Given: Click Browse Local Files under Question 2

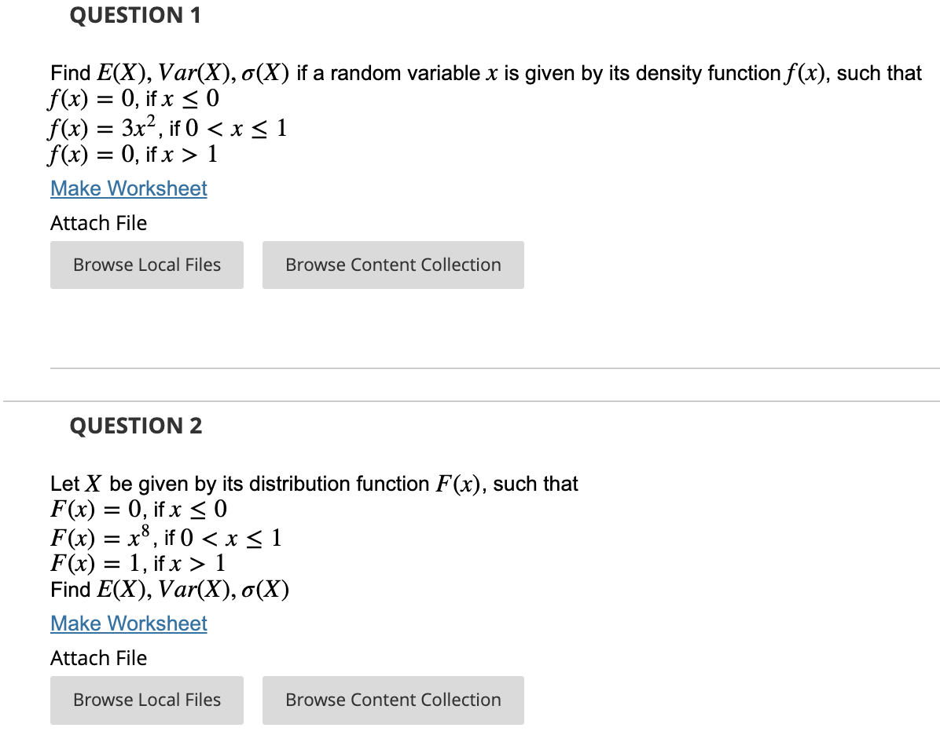Looking at the screenshot, I should [x=146, y=700].
